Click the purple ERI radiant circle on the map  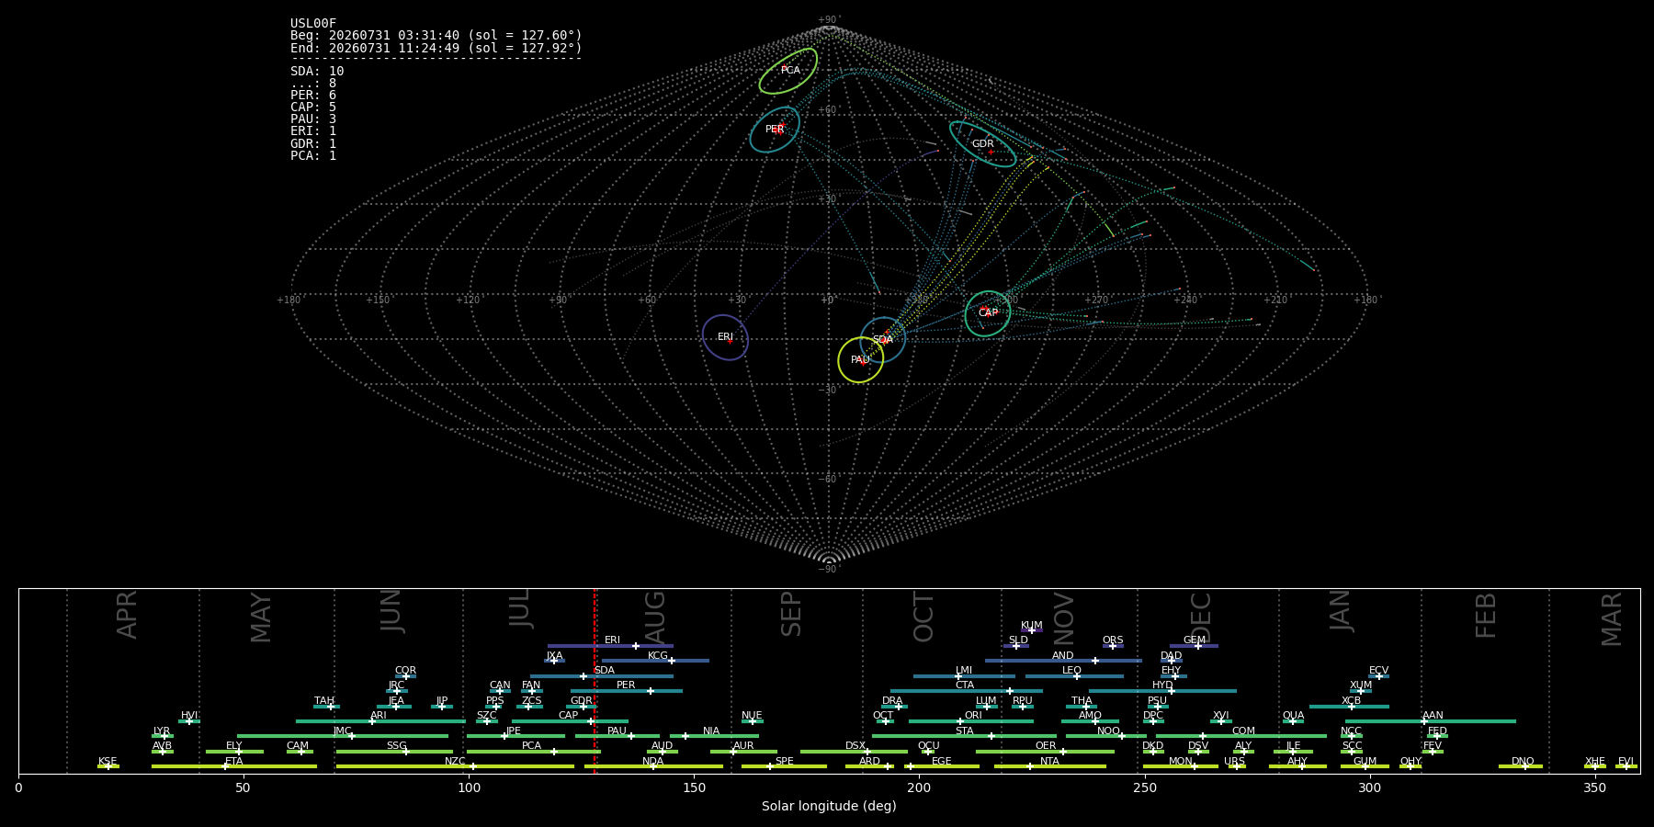pyautogui.click(x=725, y=337)
